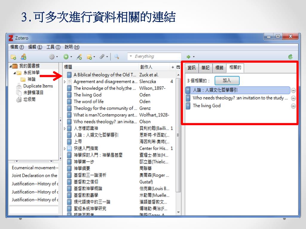306x229 pixels.
Task: Click the Locate green arrow icon
Action: pyautogui.click(x=188, y=57)
